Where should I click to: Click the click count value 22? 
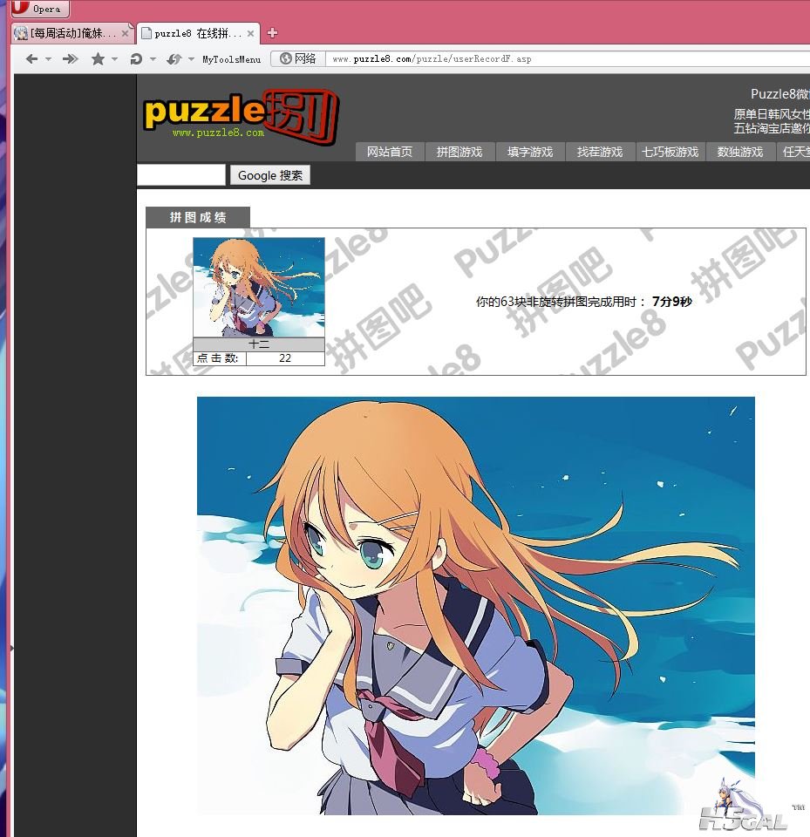pyautogui.click(x=285, y=358)
